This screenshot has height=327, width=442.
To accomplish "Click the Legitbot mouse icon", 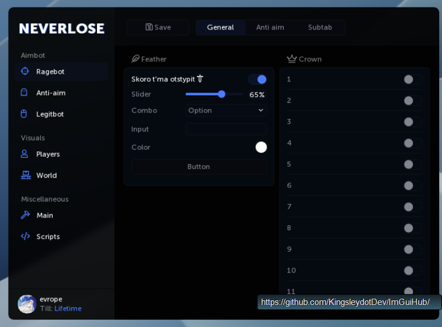I will [24, 114].
